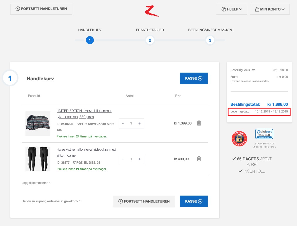Image resolution: width=297 pixels, height=226 pixels.
Task: Go to step 1 Handlekurv
Action: point(90,40)
